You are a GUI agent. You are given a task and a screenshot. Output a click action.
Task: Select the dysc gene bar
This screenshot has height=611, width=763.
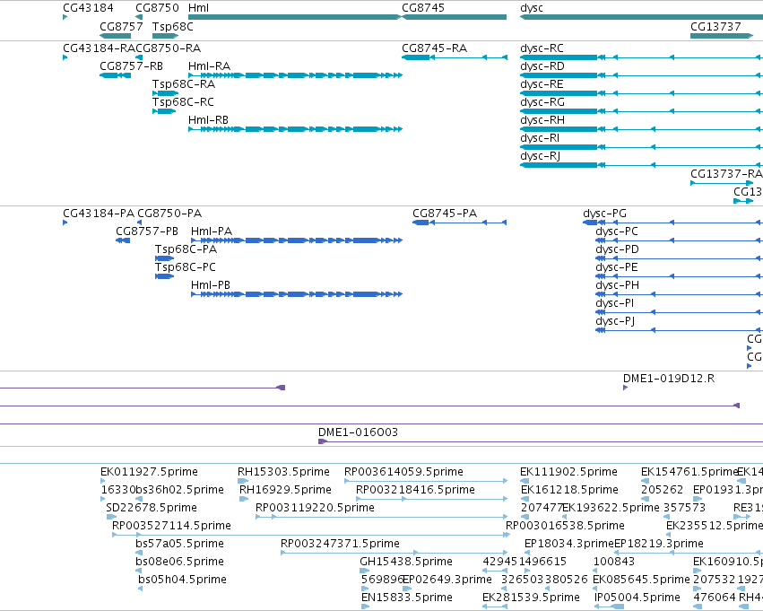pos(641,17)
